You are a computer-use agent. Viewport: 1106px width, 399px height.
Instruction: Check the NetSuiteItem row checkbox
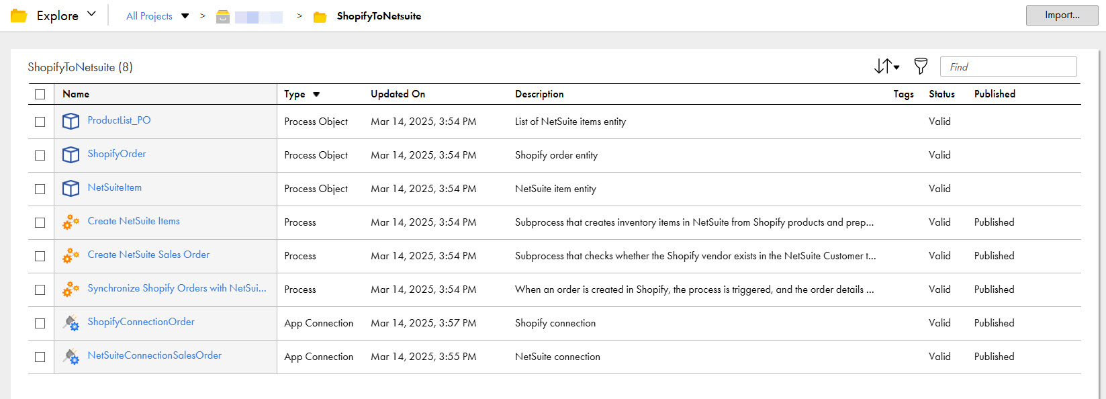40,189
